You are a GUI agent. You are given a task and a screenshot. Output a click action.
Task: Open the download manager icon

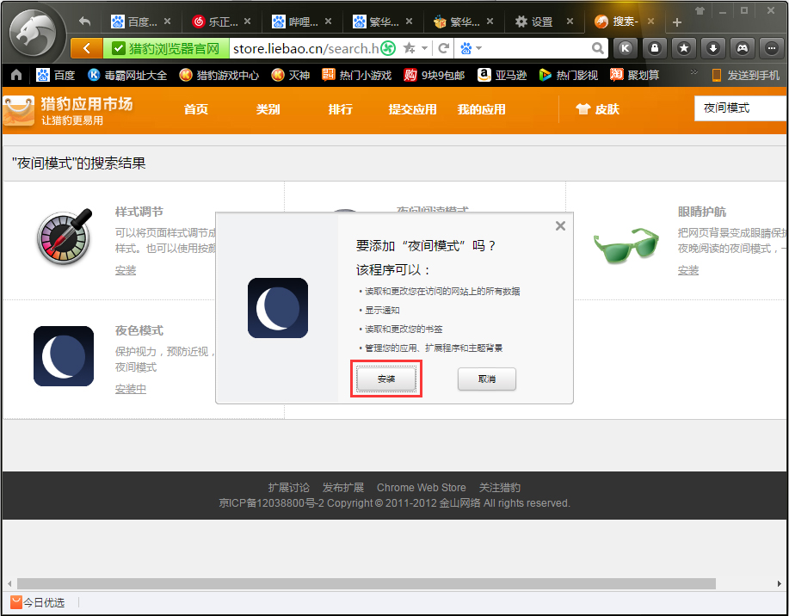[x=712, y=49]
